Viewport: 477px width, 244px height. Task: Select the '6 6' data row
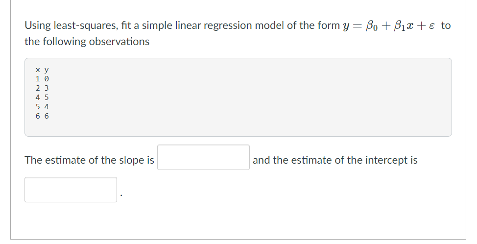[42, 116]
